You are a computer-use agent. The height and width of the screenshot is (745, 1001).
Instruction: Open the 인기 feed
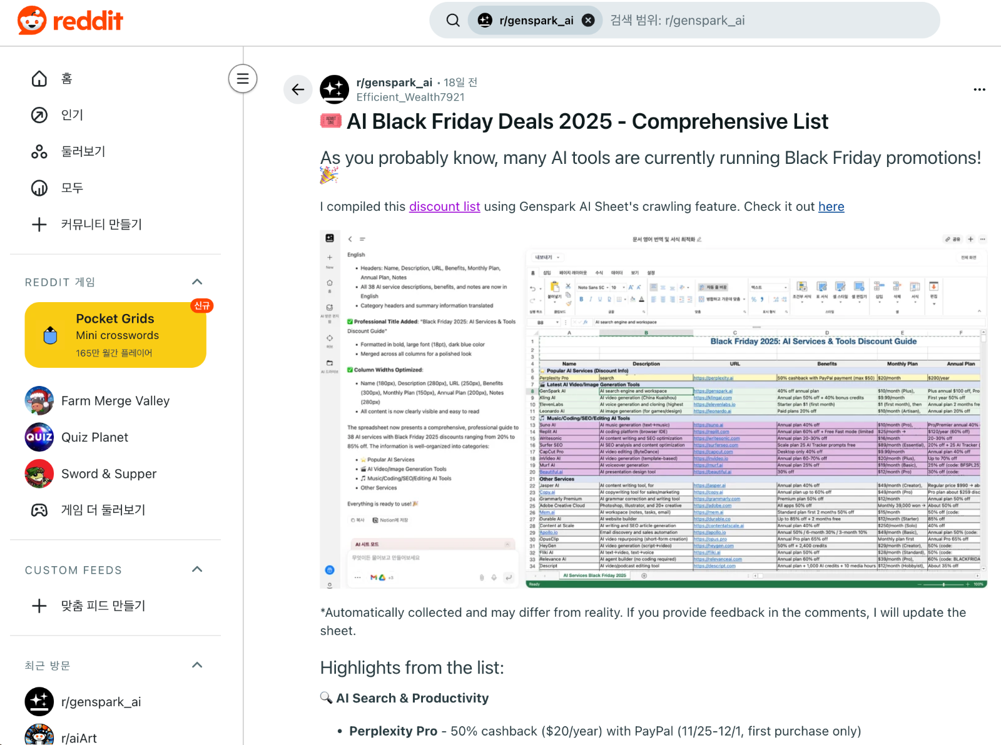point(72,115)
